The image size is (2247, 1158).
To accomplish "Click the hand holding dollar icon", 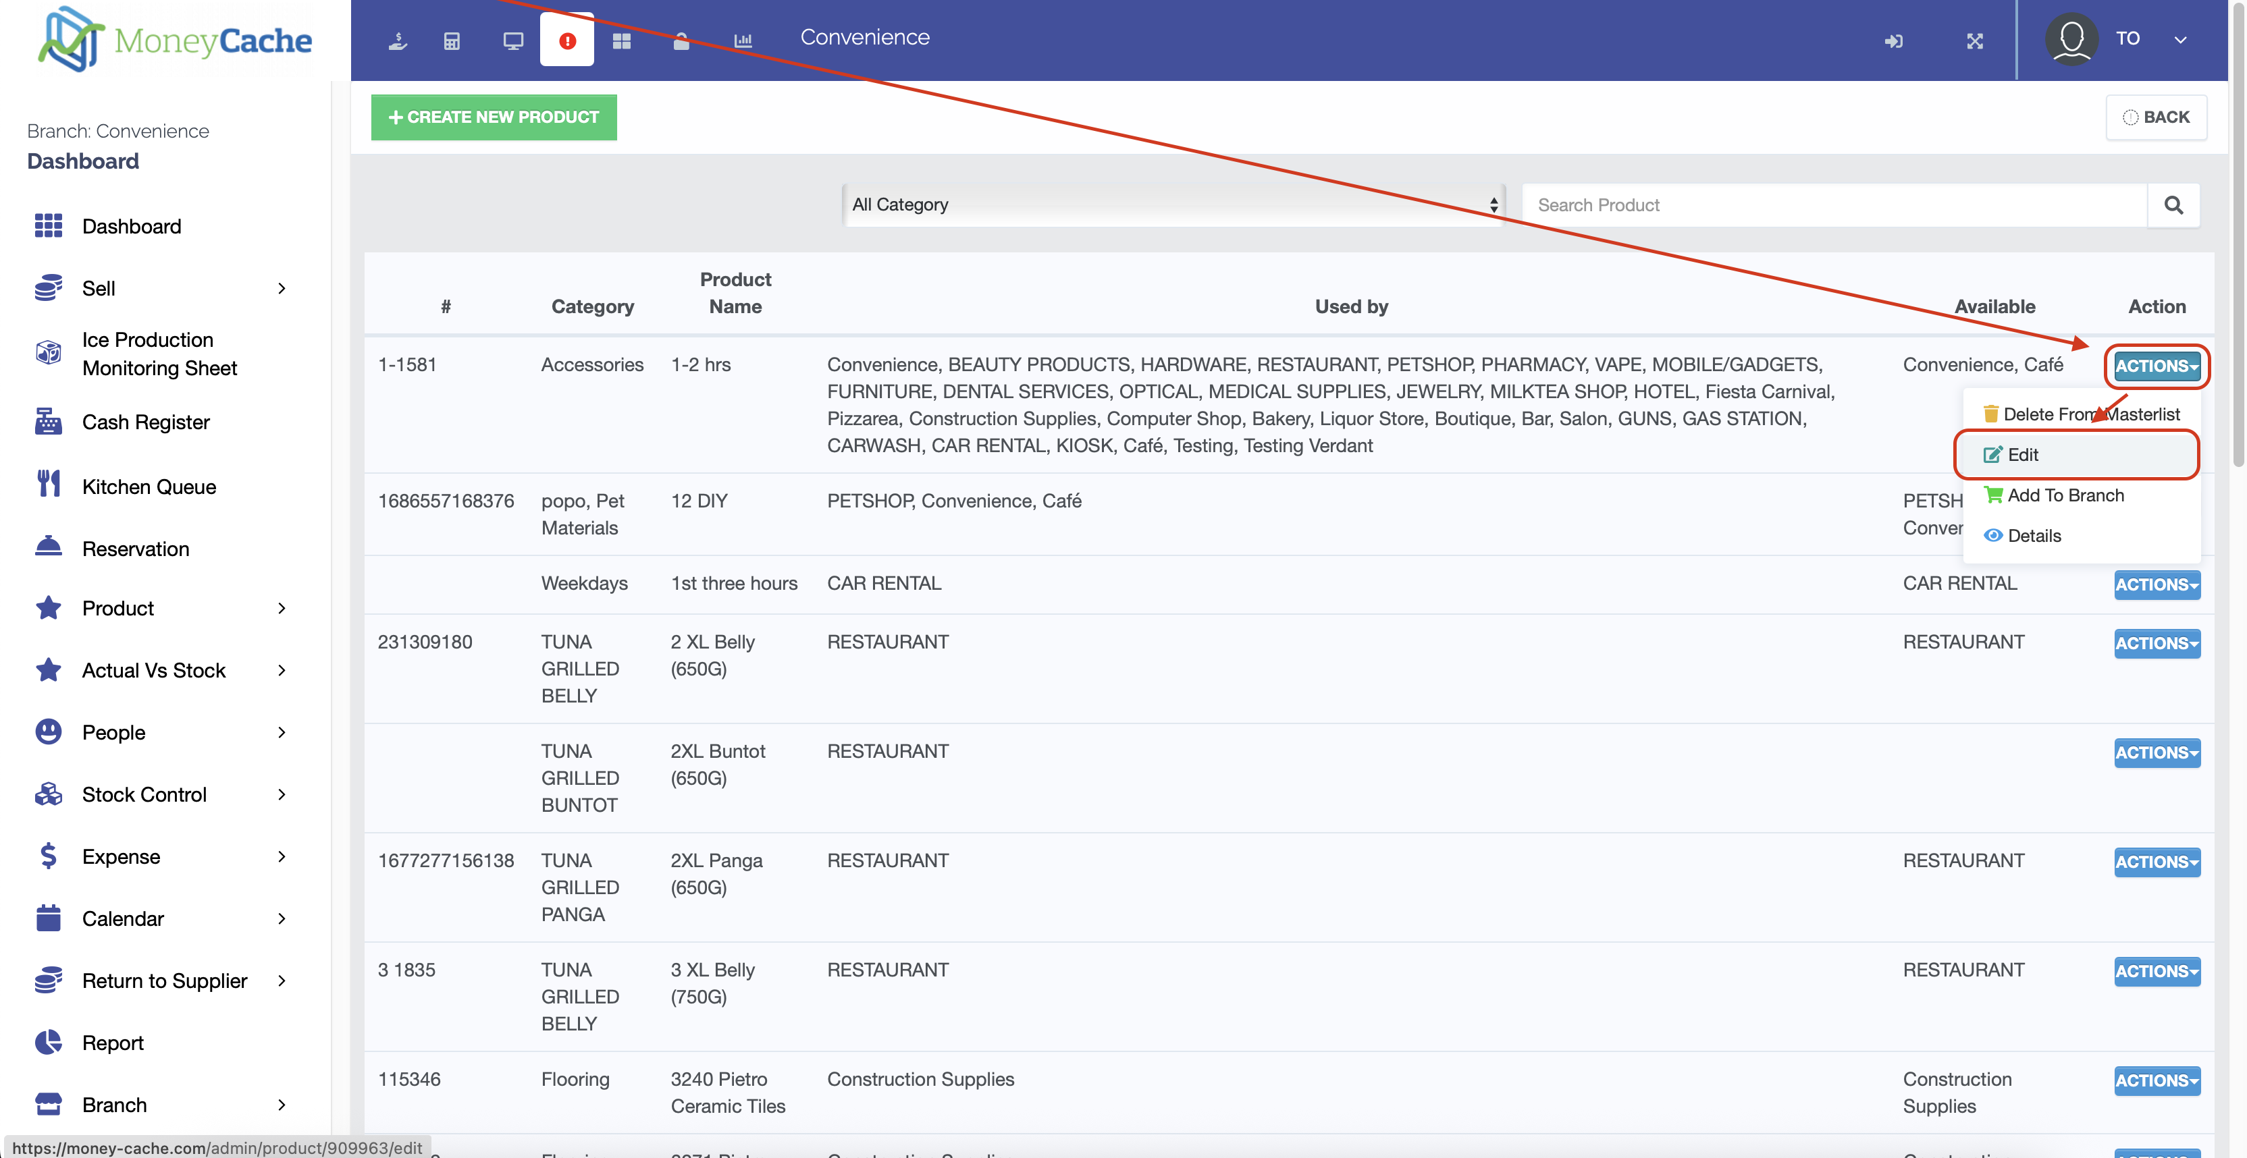I will click(398, 40).
